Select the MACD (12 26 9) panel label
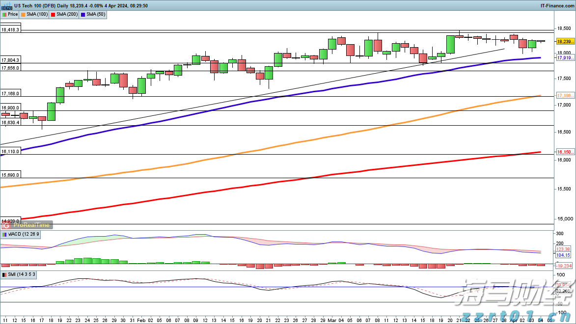Viewport: 576px width, 324px height. click(x=24, y=235)
